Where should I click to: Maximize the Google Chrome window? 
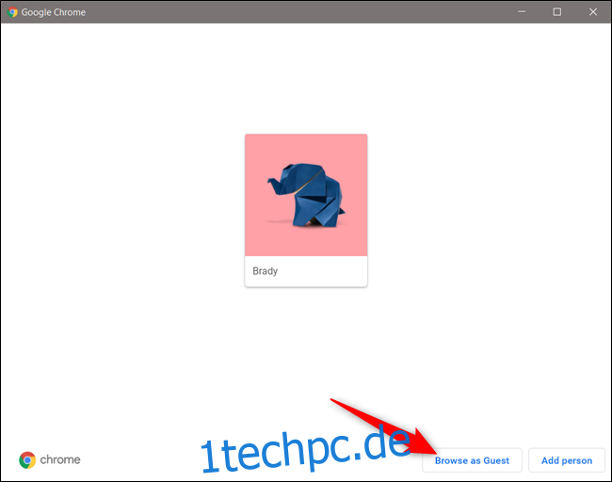(x=557, y=12)
